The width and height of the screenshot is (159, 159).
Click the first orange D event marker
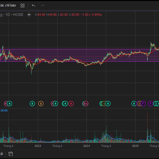click(41, 103)
